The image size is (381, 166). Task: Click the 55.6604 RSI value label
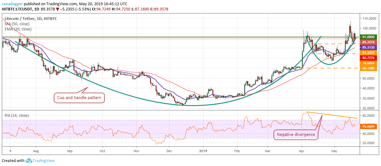(369, 126)
